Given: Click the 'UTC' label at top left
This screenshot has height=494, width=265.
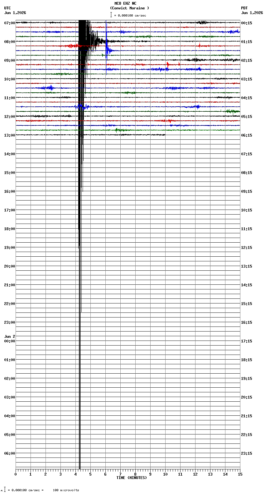Looking at the screenshot, I should point(7,8).
